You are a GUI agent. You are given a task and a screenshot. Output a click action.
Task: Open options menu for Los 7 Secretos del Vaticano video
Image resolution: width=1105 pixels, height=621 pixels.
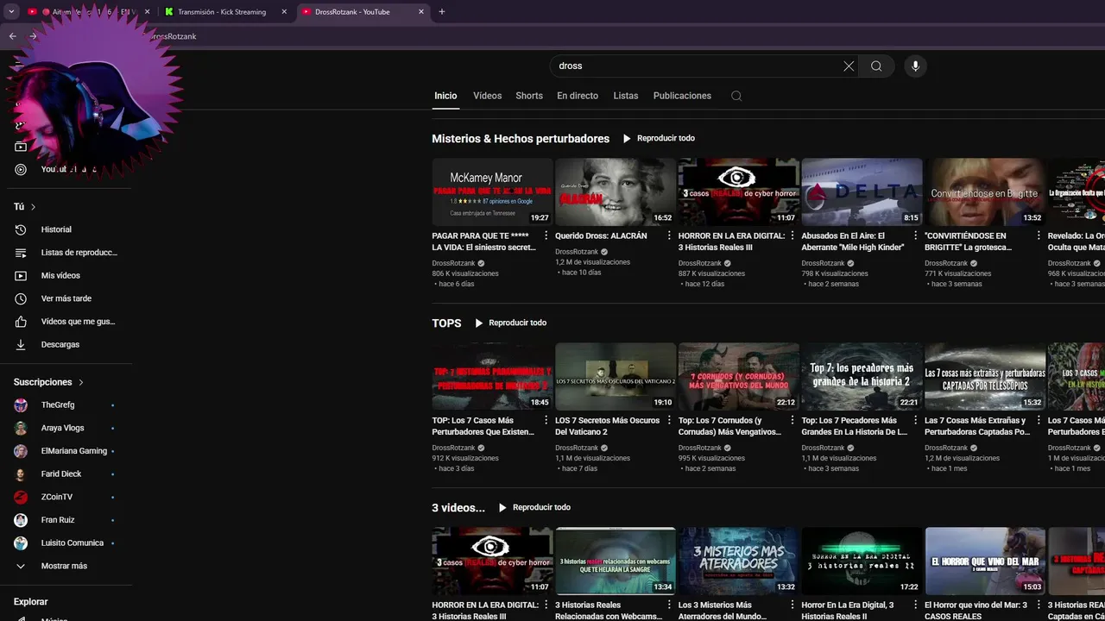(x=669, y=420)
